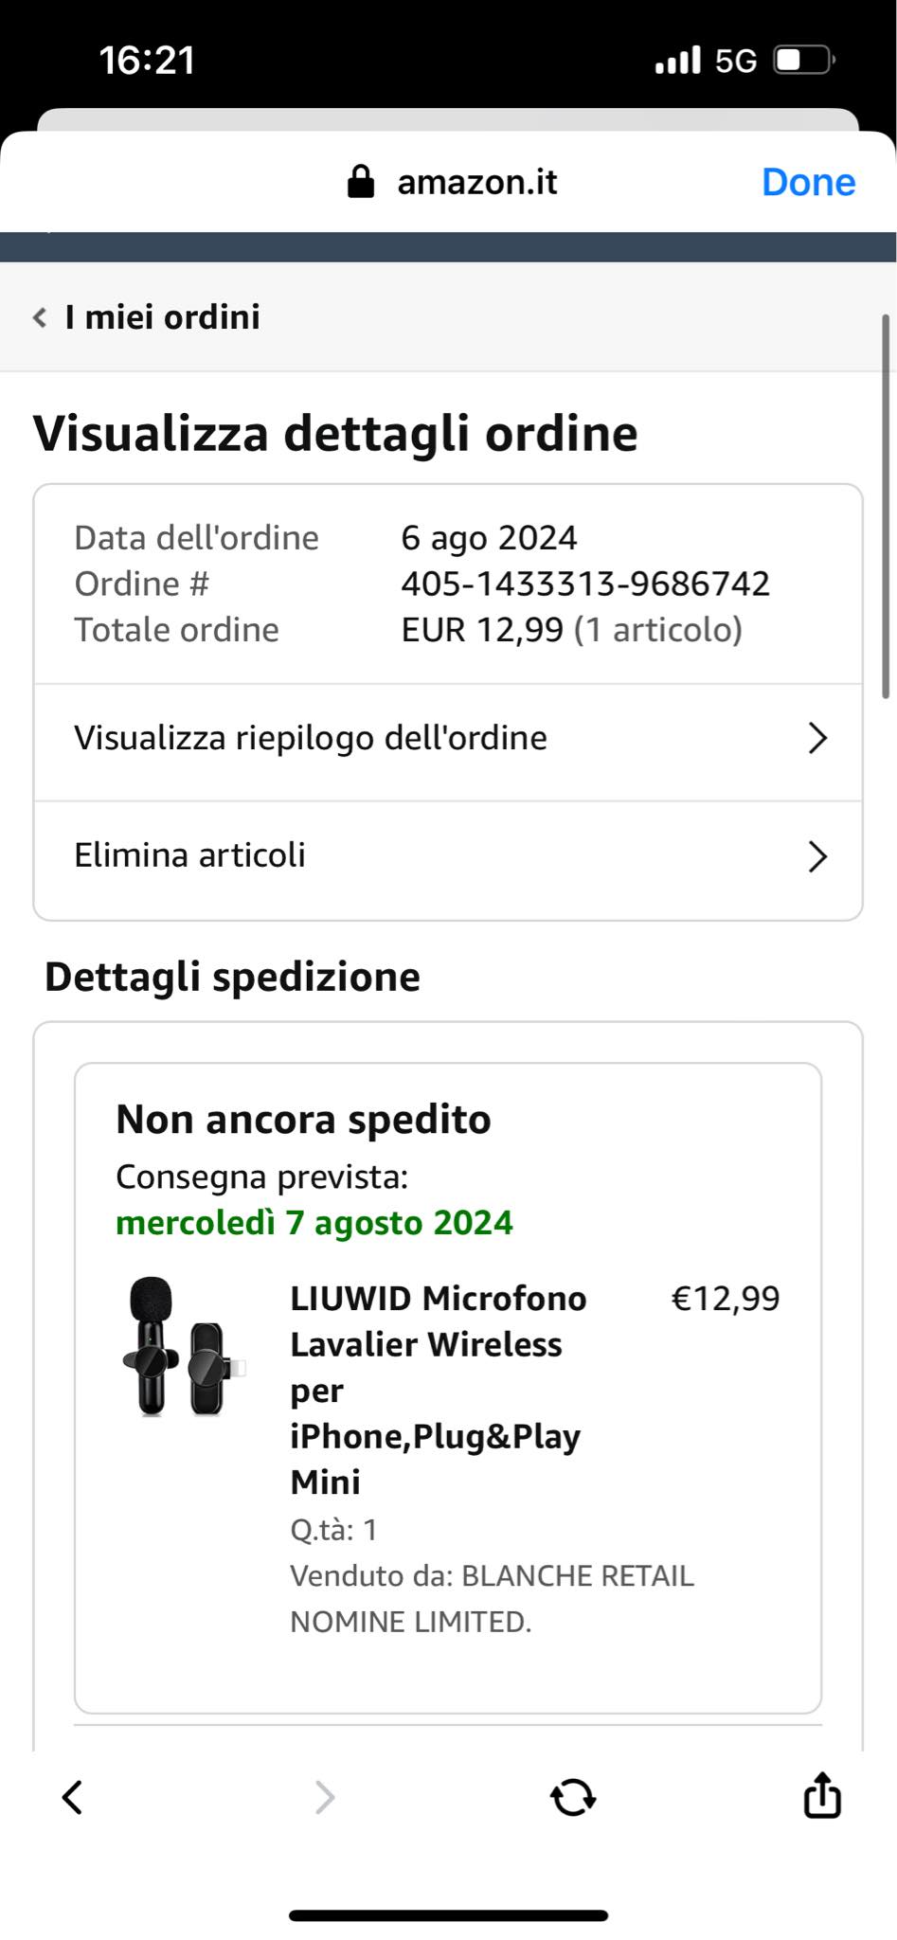Tap the wireless microphone product thumbnail
The width and height of the screenshot is (897, 1940).
coord(184,1346)
